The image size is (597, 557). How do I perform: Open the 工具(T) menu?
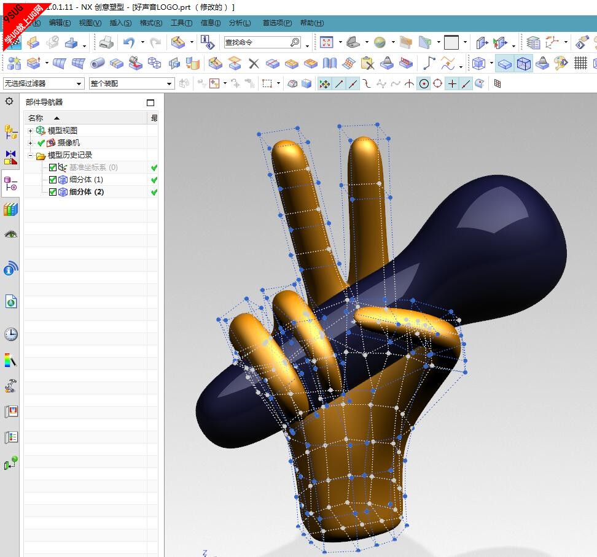(181, 23)
